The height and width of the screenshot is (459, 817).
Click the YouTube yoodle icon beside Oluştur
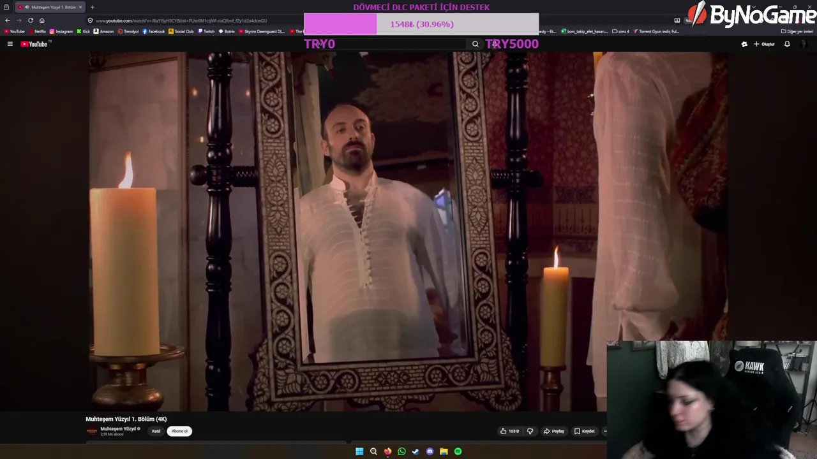[744, 44]
